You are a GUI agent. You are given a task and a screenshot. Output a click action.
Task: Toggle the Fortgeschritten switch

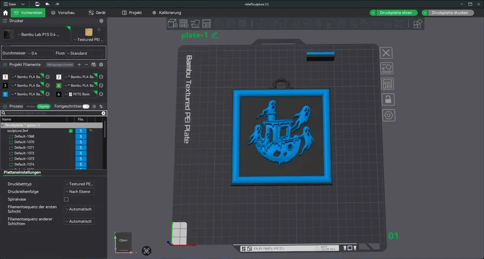(x=86, y=106)
